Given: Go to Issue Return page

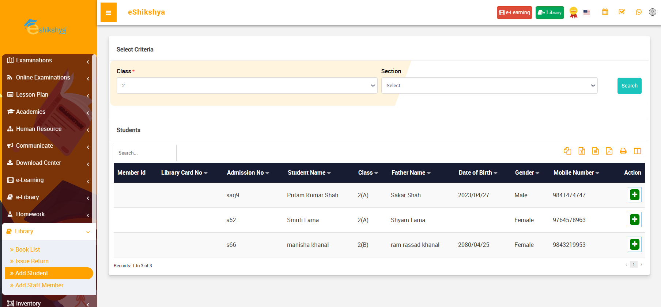Looking at the screenshot, I should (32, 261).
